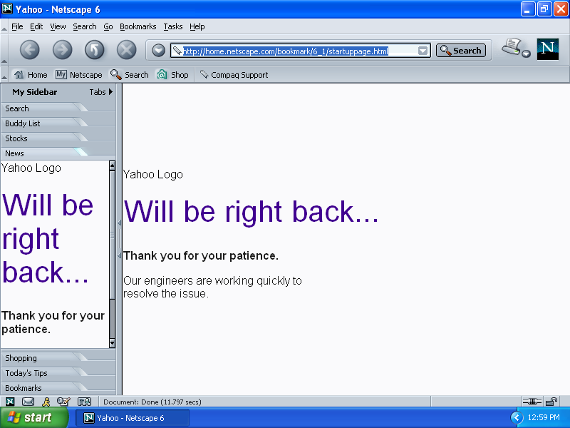
Task: Open the Bookmarks menu
Action: tap(138, 26)
